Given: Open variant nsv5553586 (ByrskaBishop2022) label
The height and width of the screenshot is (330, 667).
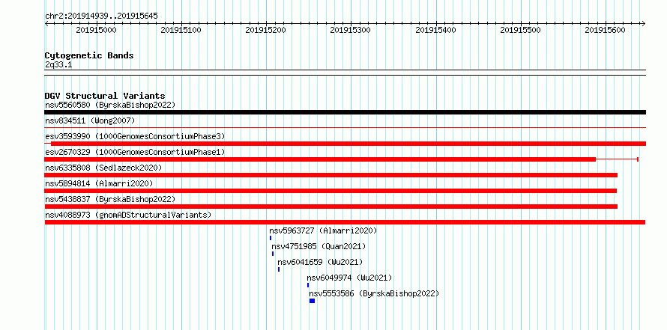Looking at the screenshot, I should click(374, 293).
